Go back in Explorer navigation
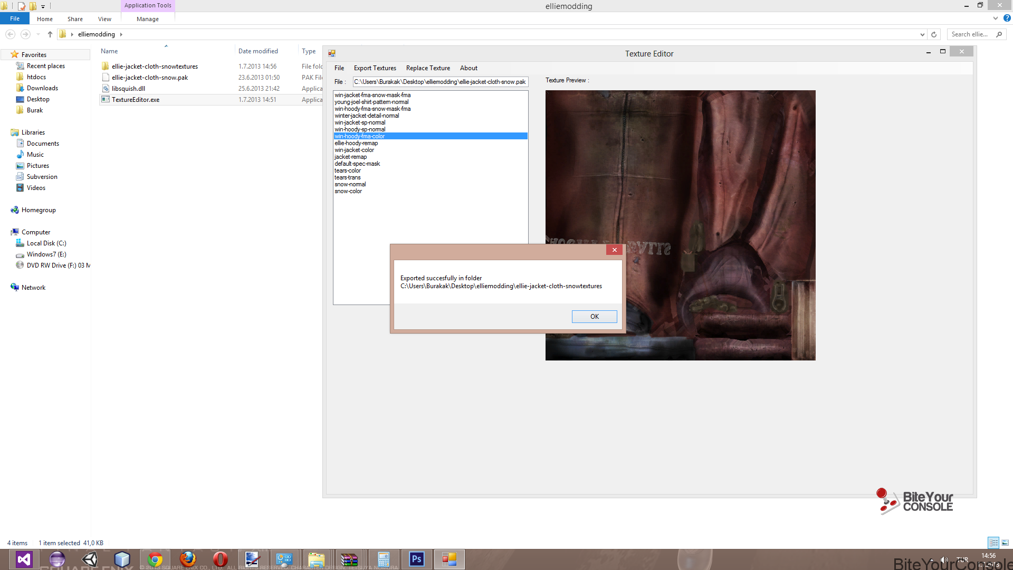The height and width of the screenshot is (570, 1013). click(x=10, y=34)
